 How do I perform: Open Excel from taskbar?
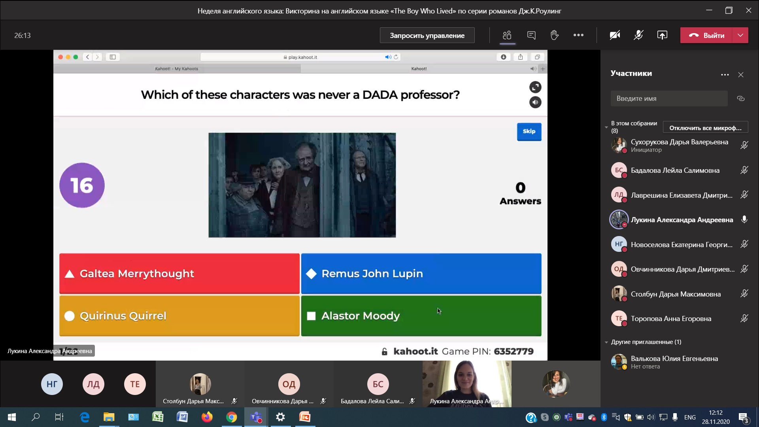click(x=158, y=417)
